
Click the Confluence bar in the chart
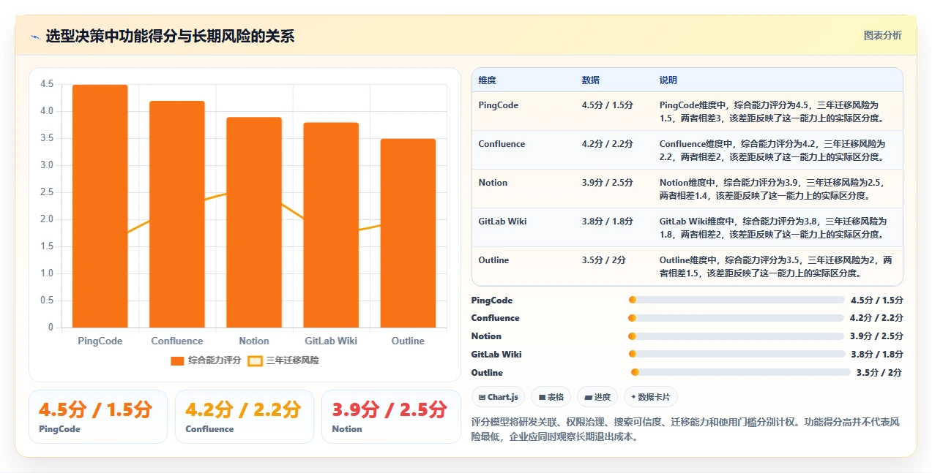pyautogui.click(x=177, y=214)
